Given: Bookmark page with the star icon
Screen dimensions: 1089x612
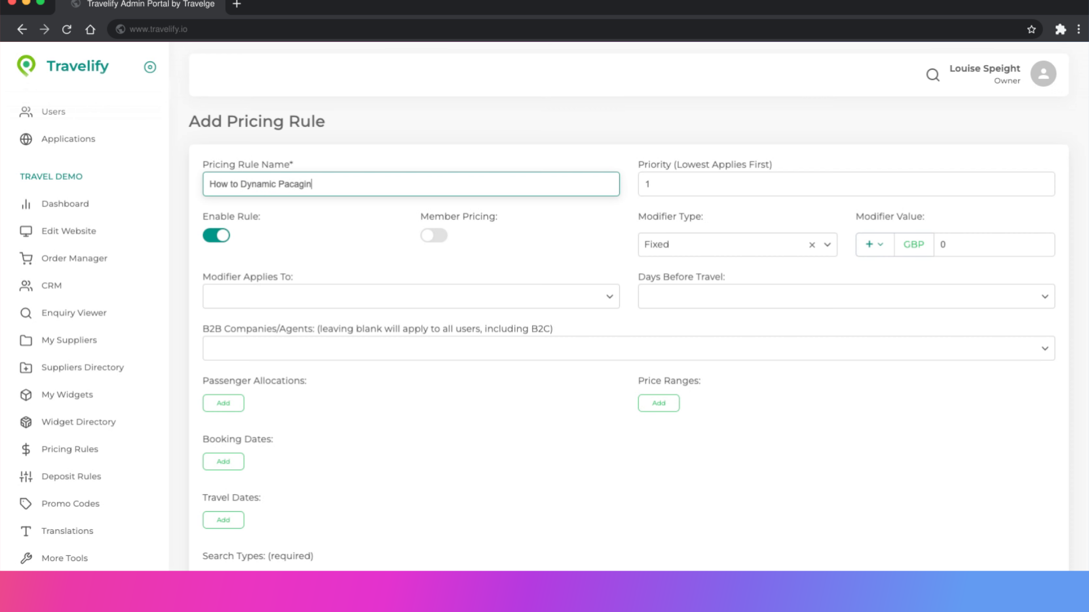Looking at the screenshot, I should [1031, 29].
